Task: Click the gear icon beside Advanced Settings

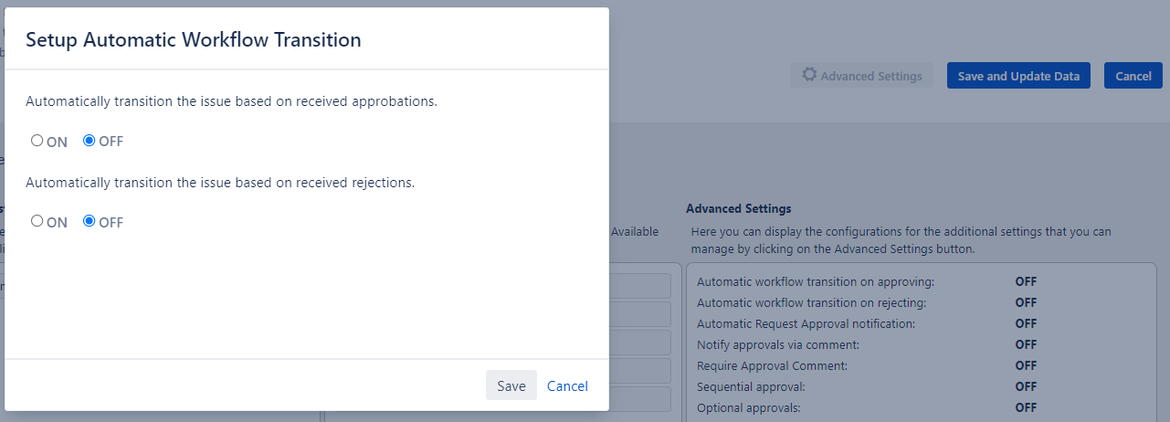Action: pos(809,75)
